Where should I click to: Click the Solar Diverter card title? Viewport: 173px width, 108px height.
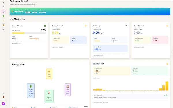click(x=139, y=26)
